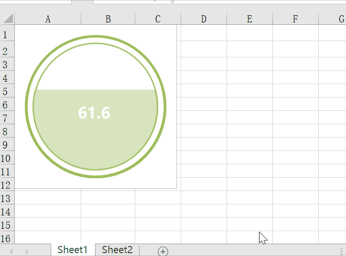Select column B header
The height and width of the screenshot is (256, 346).
[108, 19]
